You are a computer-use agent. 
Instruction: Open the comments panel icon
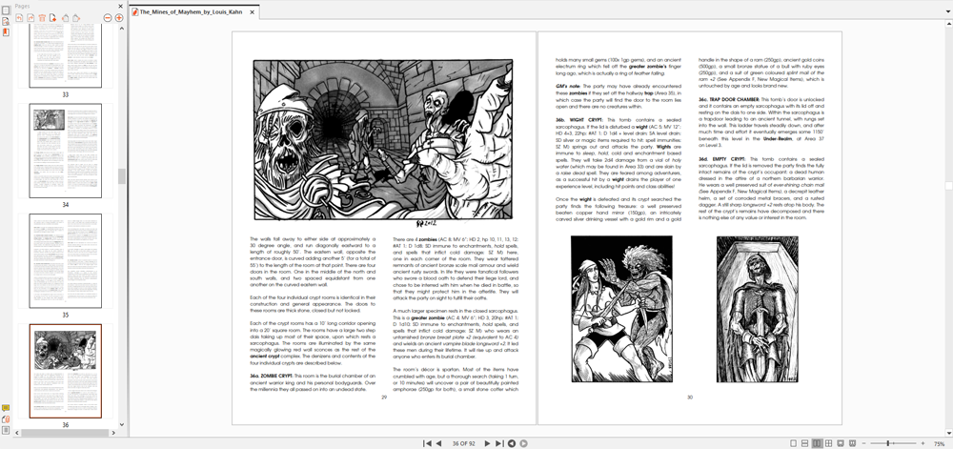pyautogui.click(x=6, y=408)
